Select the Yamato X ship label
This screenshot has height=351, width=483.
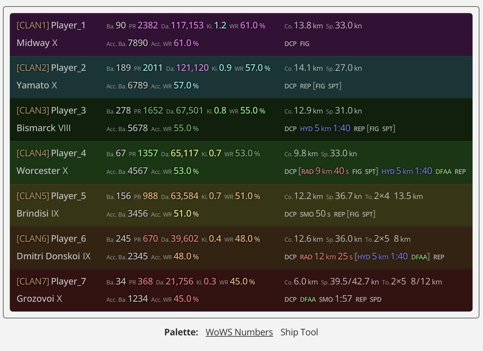click(37, 85)
